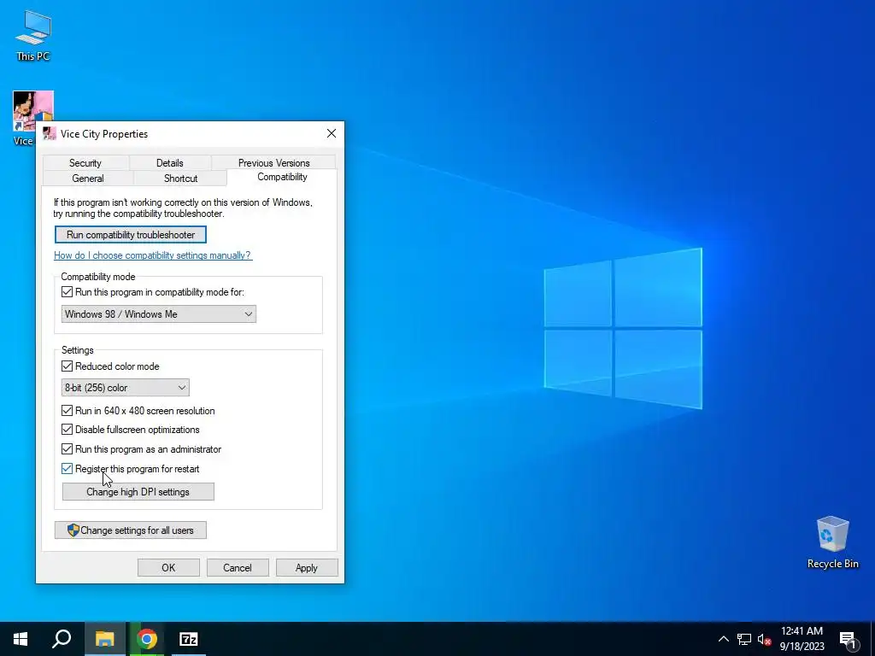
Task: Open the Windows 98 / Windows Me dropdown
Action: tap(158, 314)
